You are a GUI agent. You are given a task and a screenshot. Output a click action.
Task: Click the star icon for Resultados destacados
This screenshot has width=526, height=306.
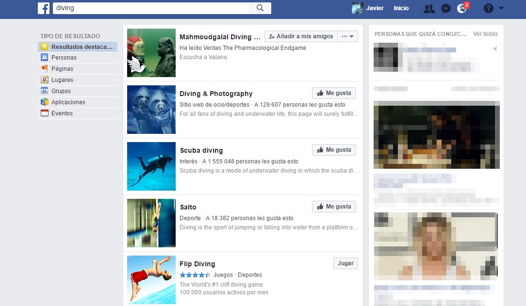tap(44, 47)
